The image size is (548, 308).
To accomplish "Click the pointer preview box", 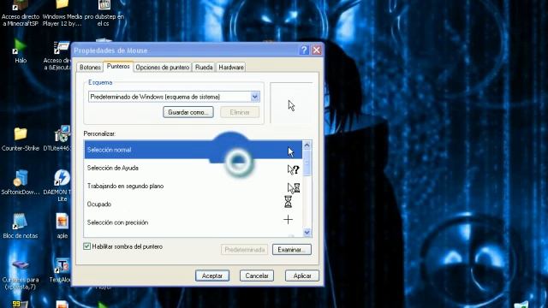I will (x=291, y=103).
